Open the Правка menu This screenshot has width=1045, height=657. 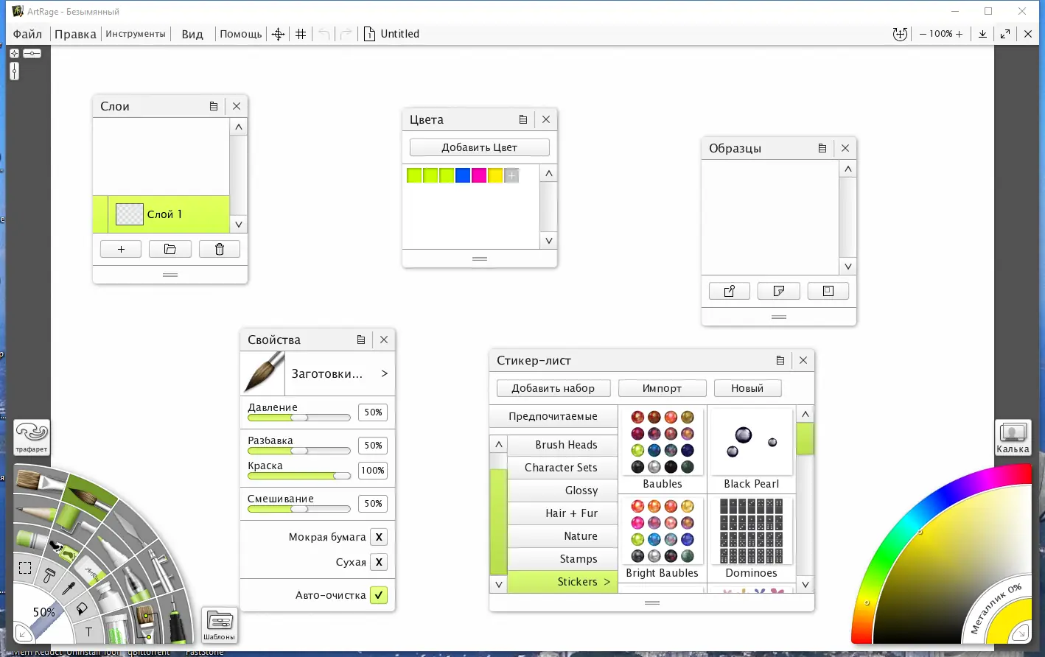75,34
